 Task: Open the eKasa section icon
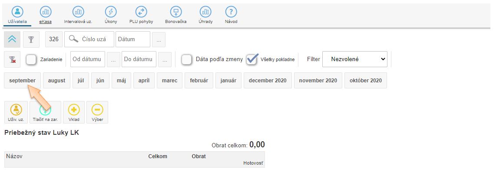pos(45,12)
